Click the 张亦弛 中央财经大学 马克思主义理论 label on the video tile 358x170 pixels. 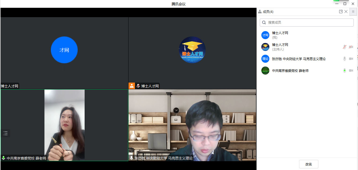pyautogui.click(x=163, y=158)
